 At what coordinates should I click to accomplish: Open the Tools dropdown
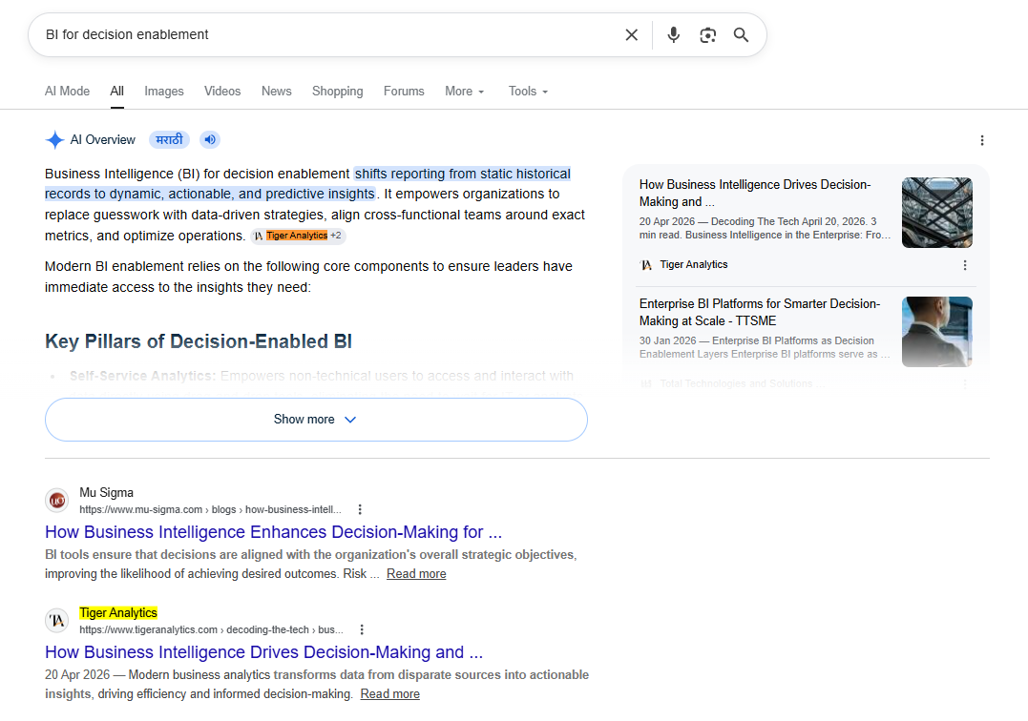pos(528,91)
